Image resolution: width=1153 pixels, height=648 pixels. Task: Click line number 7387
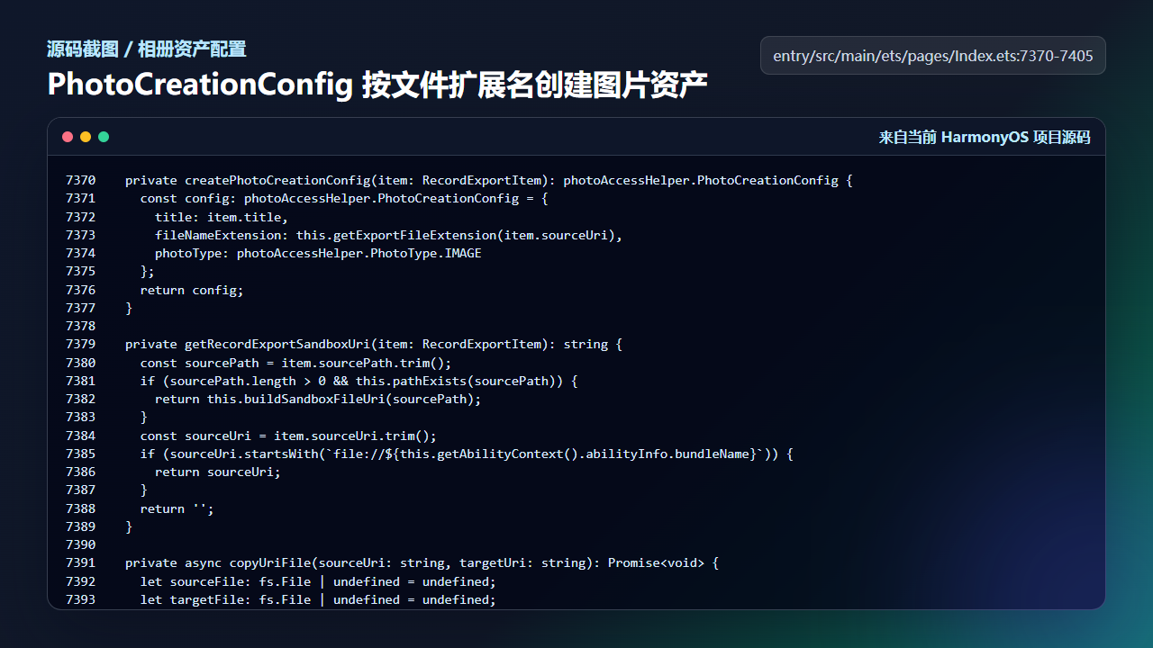click(x=80, y=490)
